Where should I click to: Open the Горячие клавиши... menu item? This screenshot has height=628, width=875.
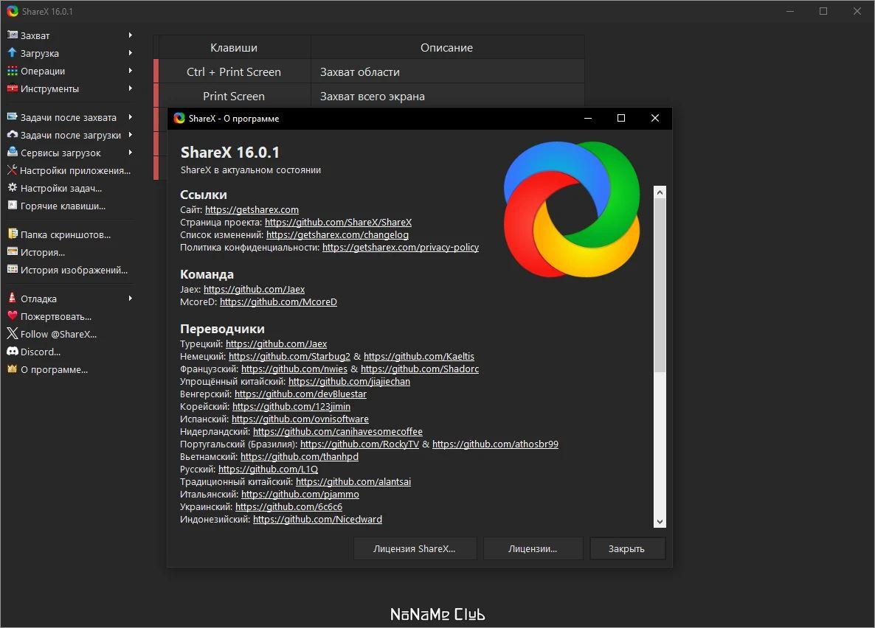click(69, 206)
